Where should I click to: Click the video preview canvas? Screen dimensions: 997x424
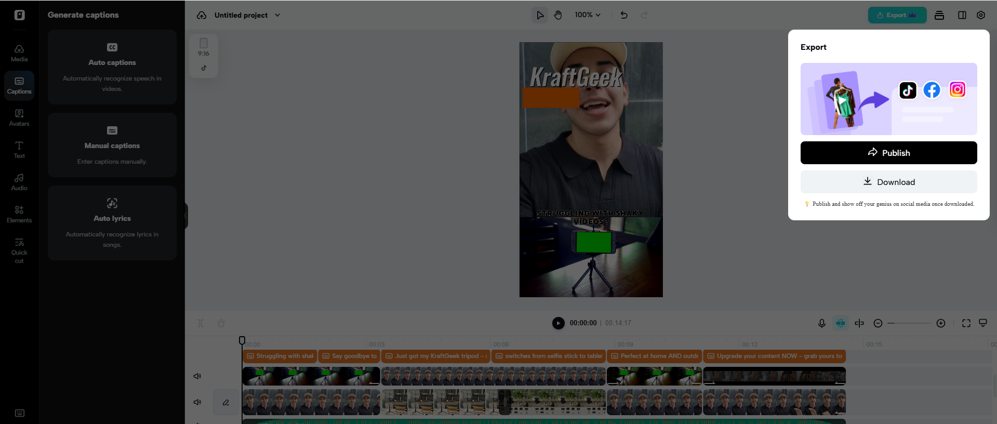[591, 169]
